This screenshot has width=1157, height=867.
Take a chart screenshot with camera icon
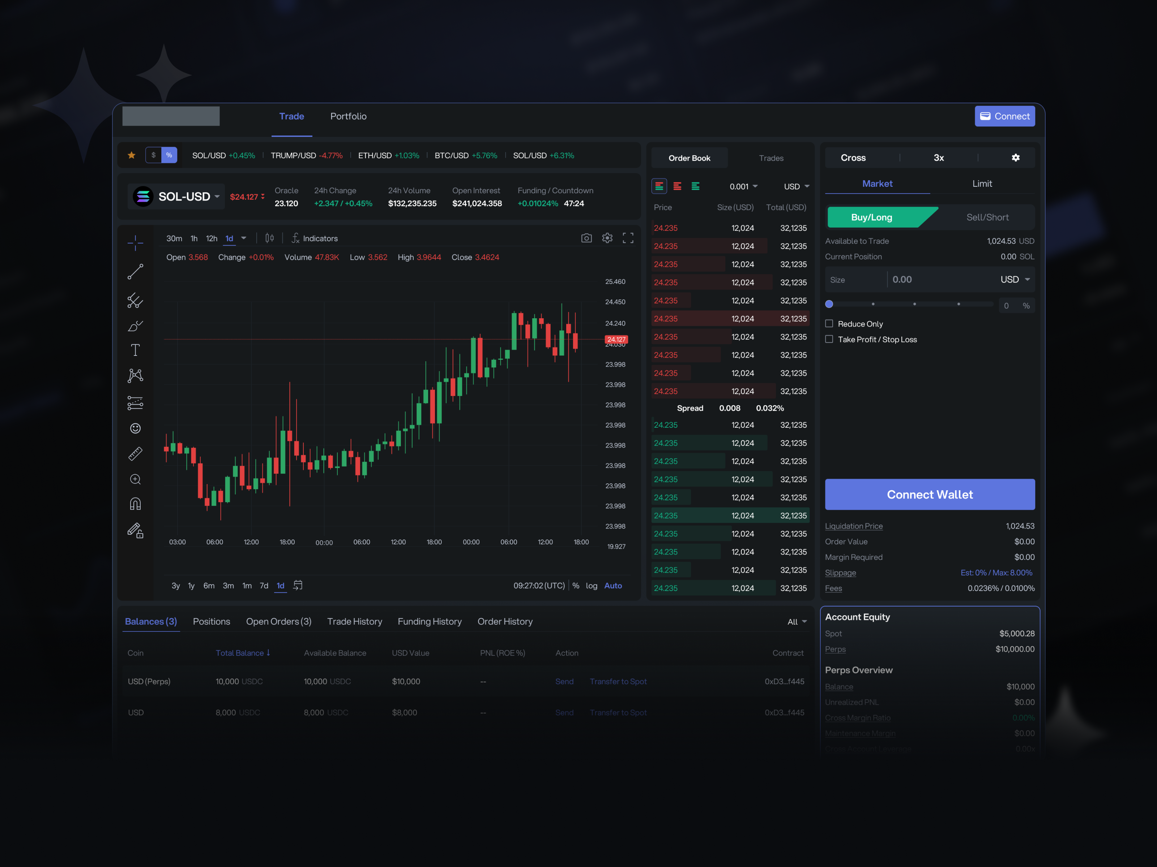pyautogui.click(x=586, y=238)
